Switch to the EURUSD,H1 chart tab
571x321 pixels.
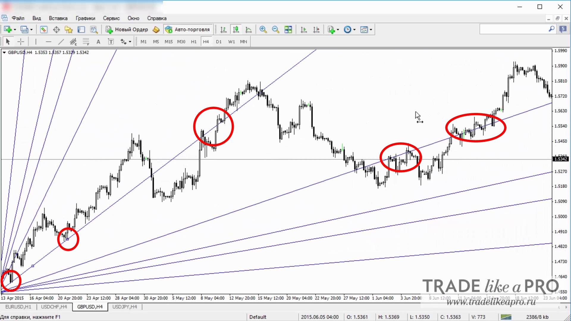[x=18, y=307]
